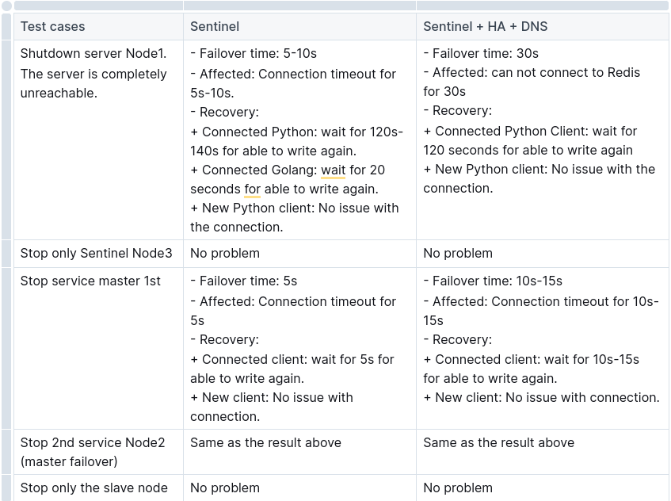Viewport: 671px width, 501px height.
Task: Click underlined word 'wait' in Golang line
Action: pos(333,170)
